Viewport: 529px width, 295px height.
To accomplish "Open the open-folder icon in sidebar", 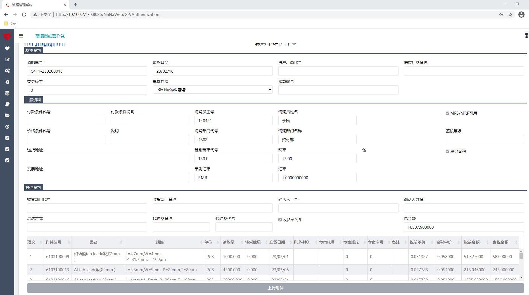I will pyautogui.click(x=7, y=115).
